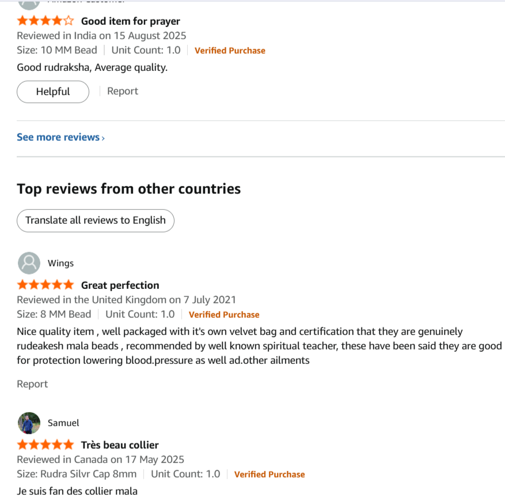Click Verified Purchase on Samuel's review
This screenshot has height=504, width=505.
269,475
